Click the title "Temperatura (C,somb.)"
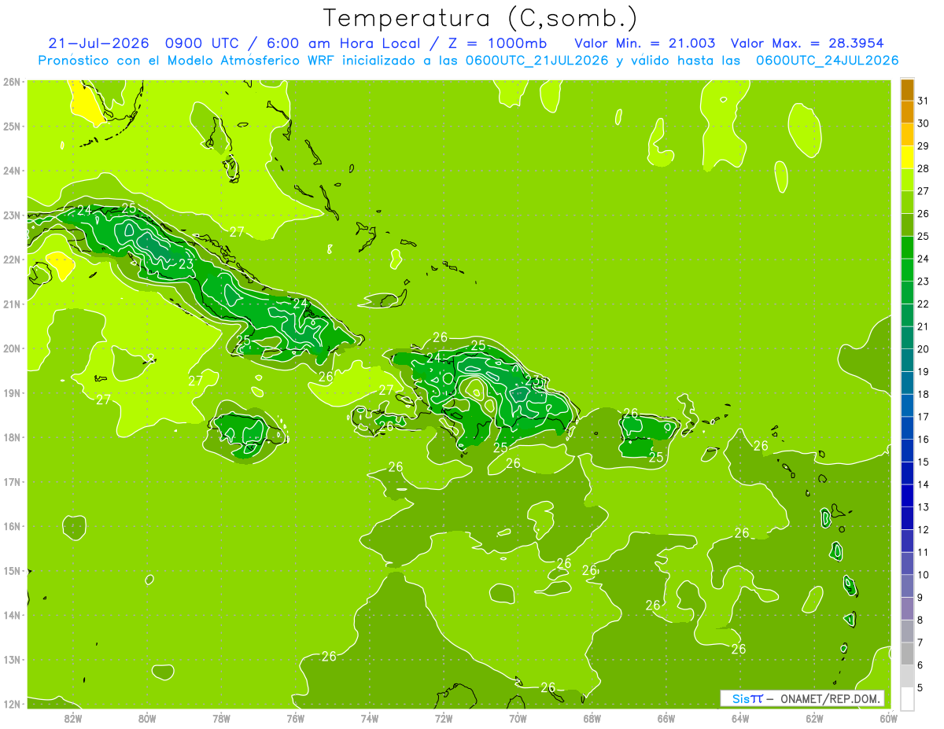 click(x=480, y=18)
